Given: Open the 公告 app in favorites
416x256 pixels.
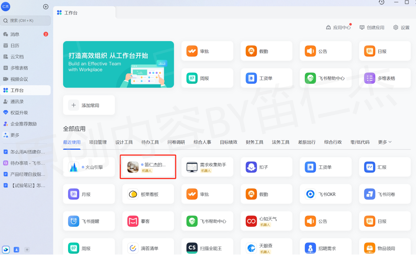Looking at the screenshot, I should coord(326,51).
